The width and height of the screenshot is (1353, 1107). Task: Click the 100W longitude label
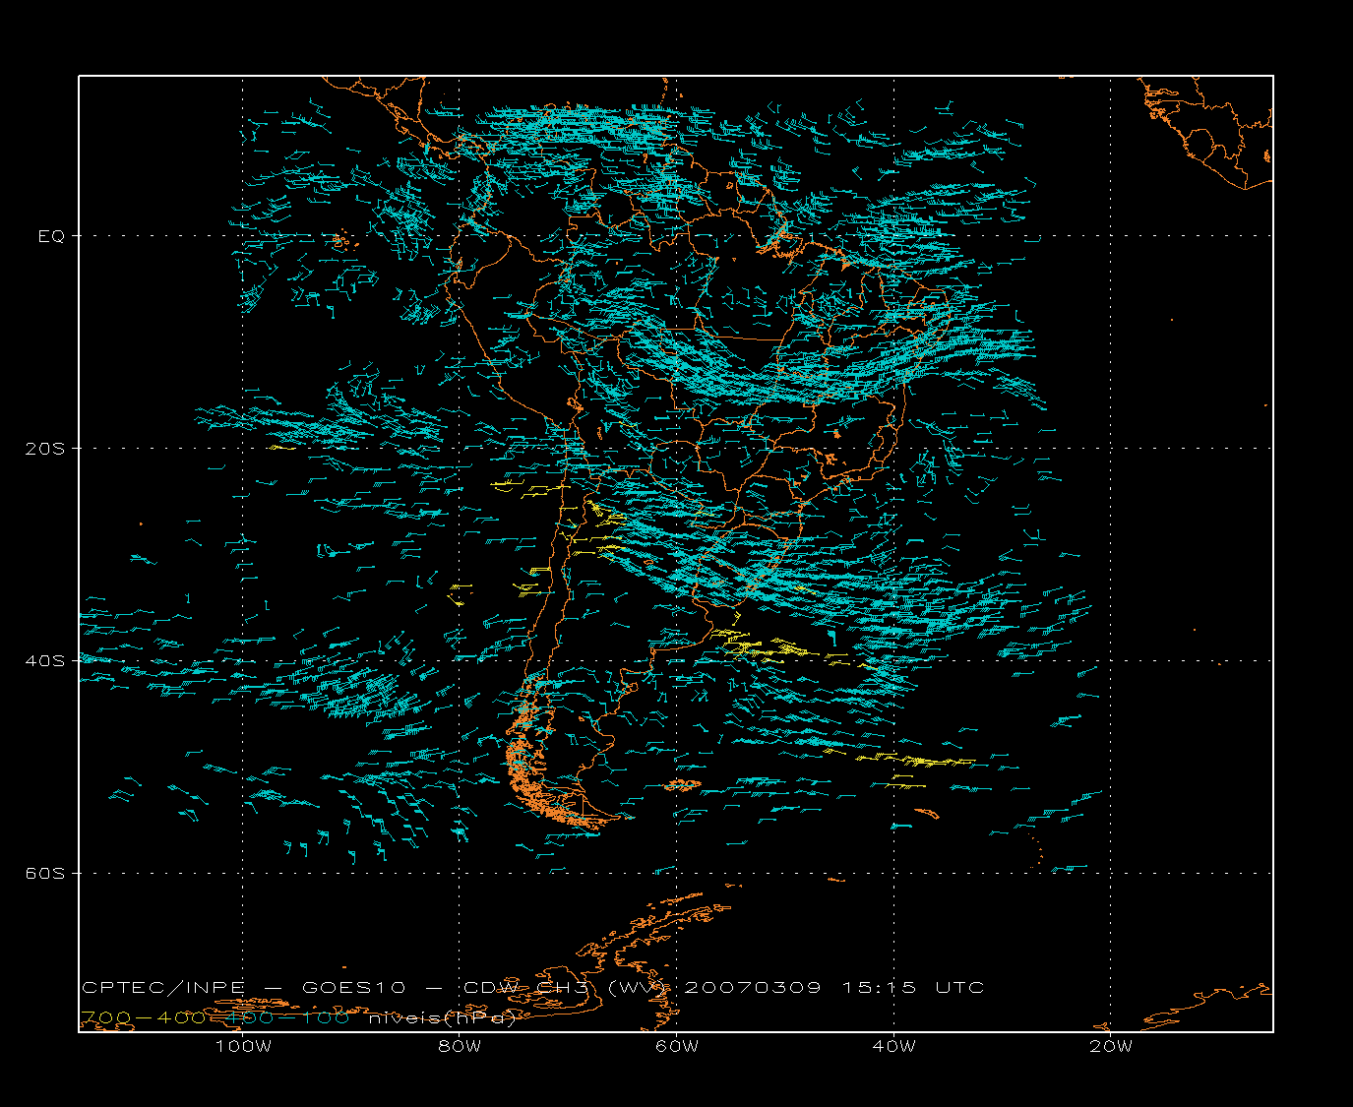242,1046
